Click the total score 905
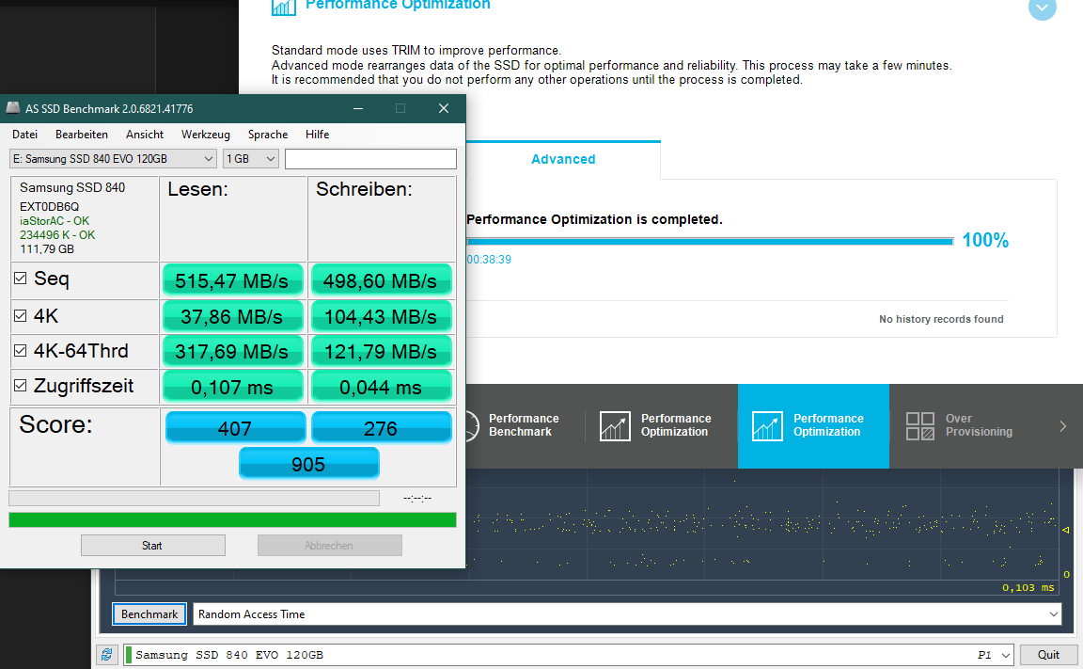Image resolution: width=1083 pixels, height=669 pixels. click(308, 464)
